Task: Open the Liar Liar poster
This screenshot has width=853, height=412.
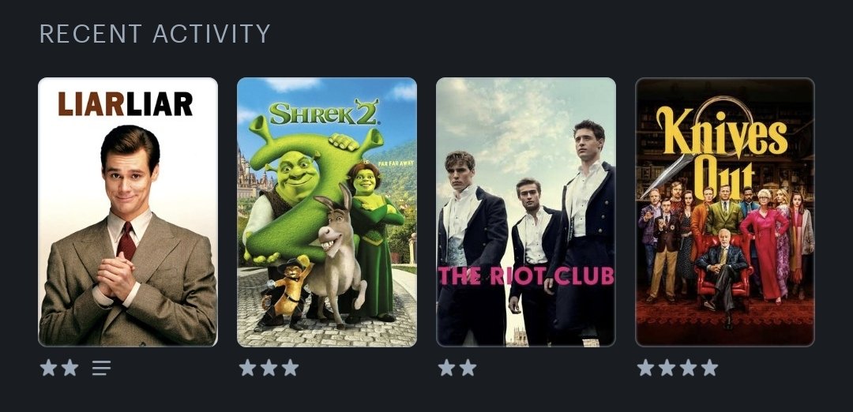Action: [128, 212]
